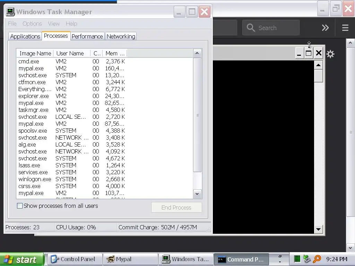Click command window scrollbar down arrow
This screenshot has height=266, width=355.
pos(318,229)
